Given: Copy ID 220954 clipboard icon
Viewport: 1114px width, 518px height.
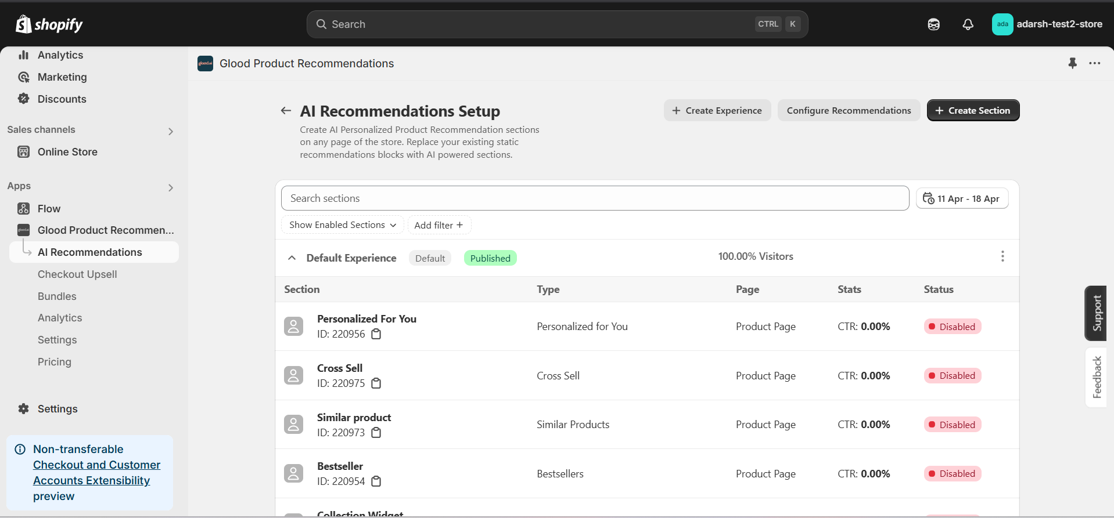Looking at the screenshot, I should pos(376,481).
